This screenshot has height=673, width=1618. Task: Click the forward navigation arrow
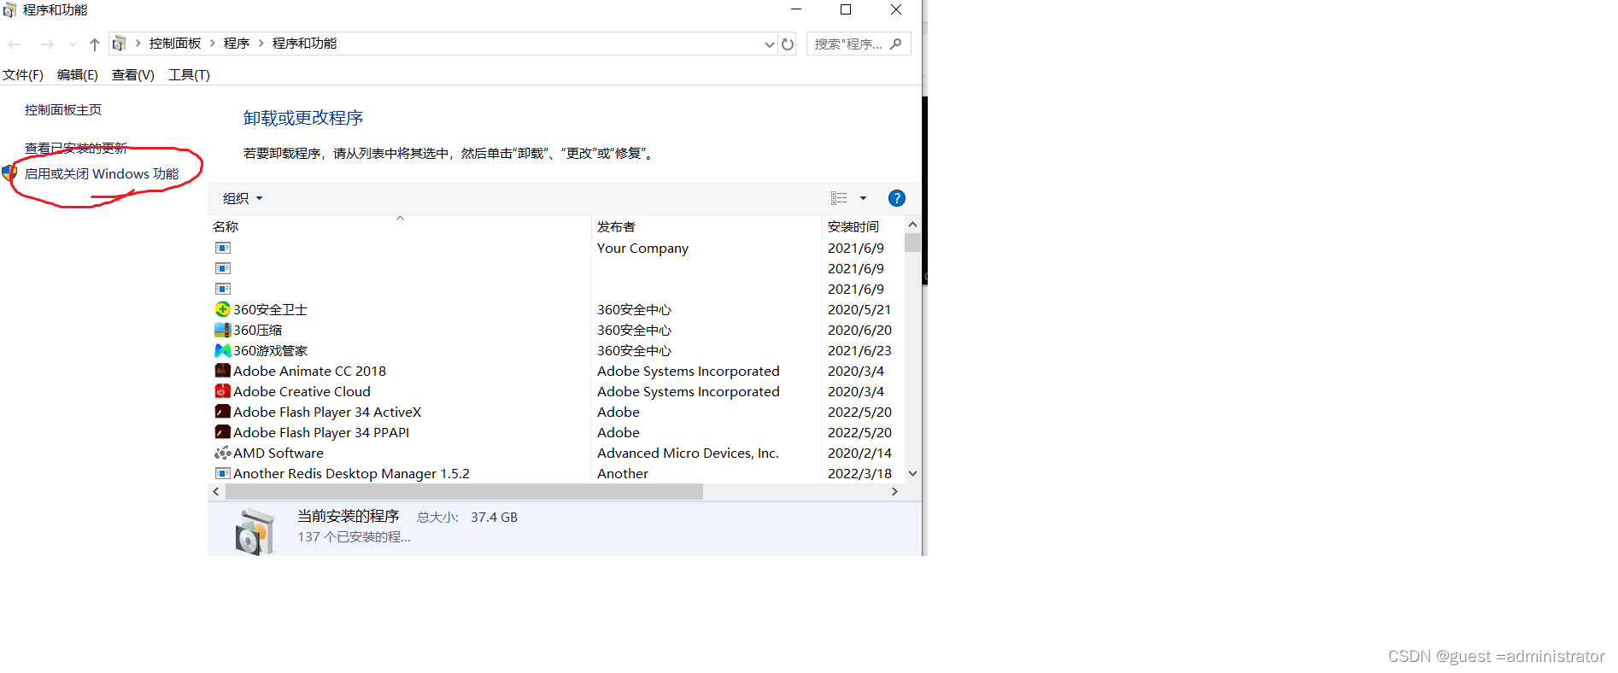coord(47,44)
